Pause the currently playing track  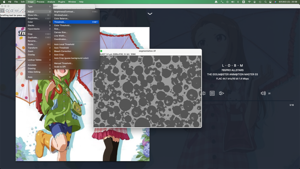212,93
